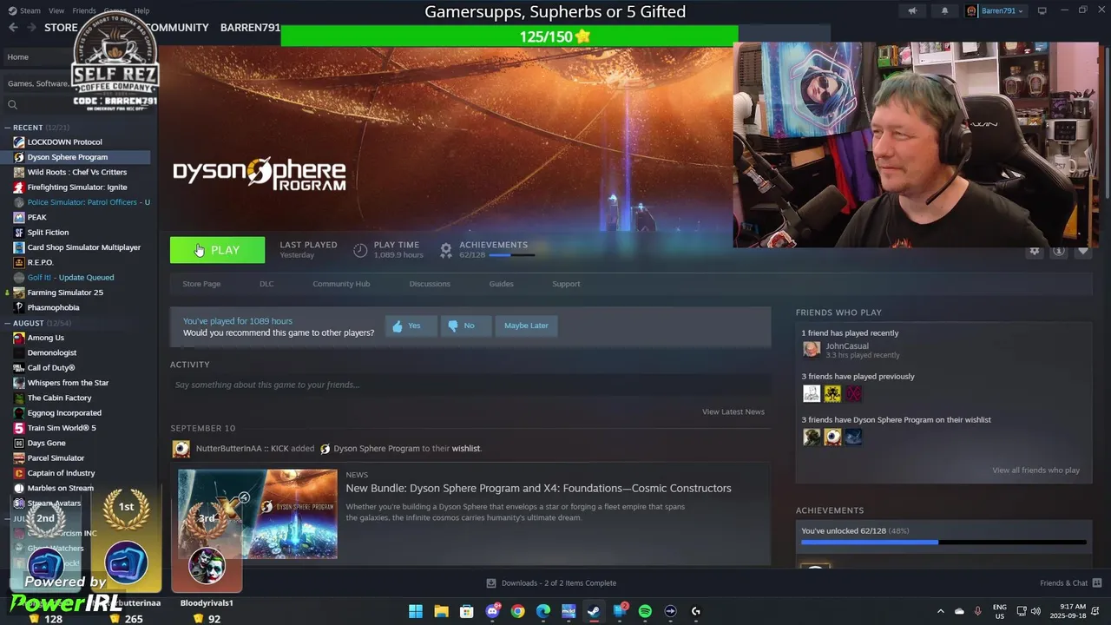The width and height of the screenshot is (1111, 625).
Task: Open game settings gear icon
Action: pyautogui.click(x=1034, y=251)
